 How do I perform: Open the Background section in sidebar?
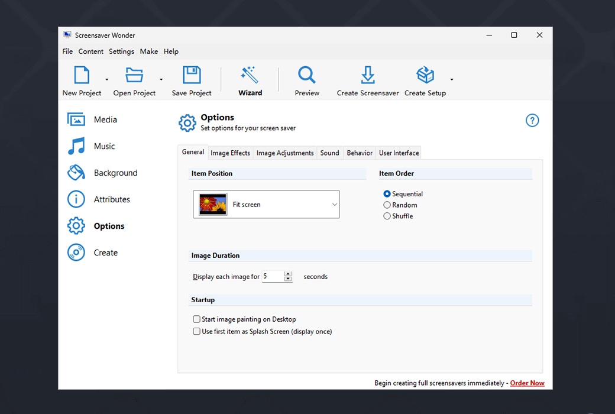[x=103, y=173]
